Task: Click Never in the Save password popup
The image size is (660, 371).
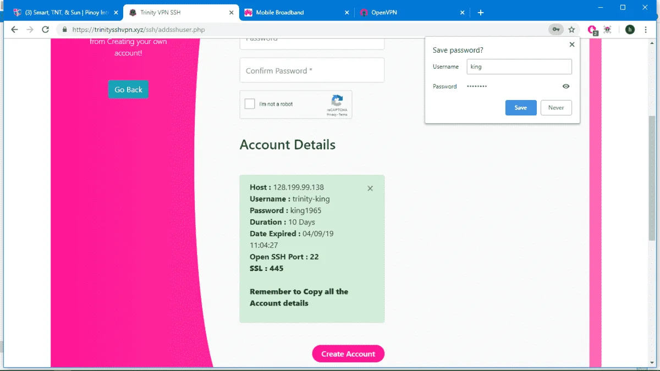Action: 556,108
